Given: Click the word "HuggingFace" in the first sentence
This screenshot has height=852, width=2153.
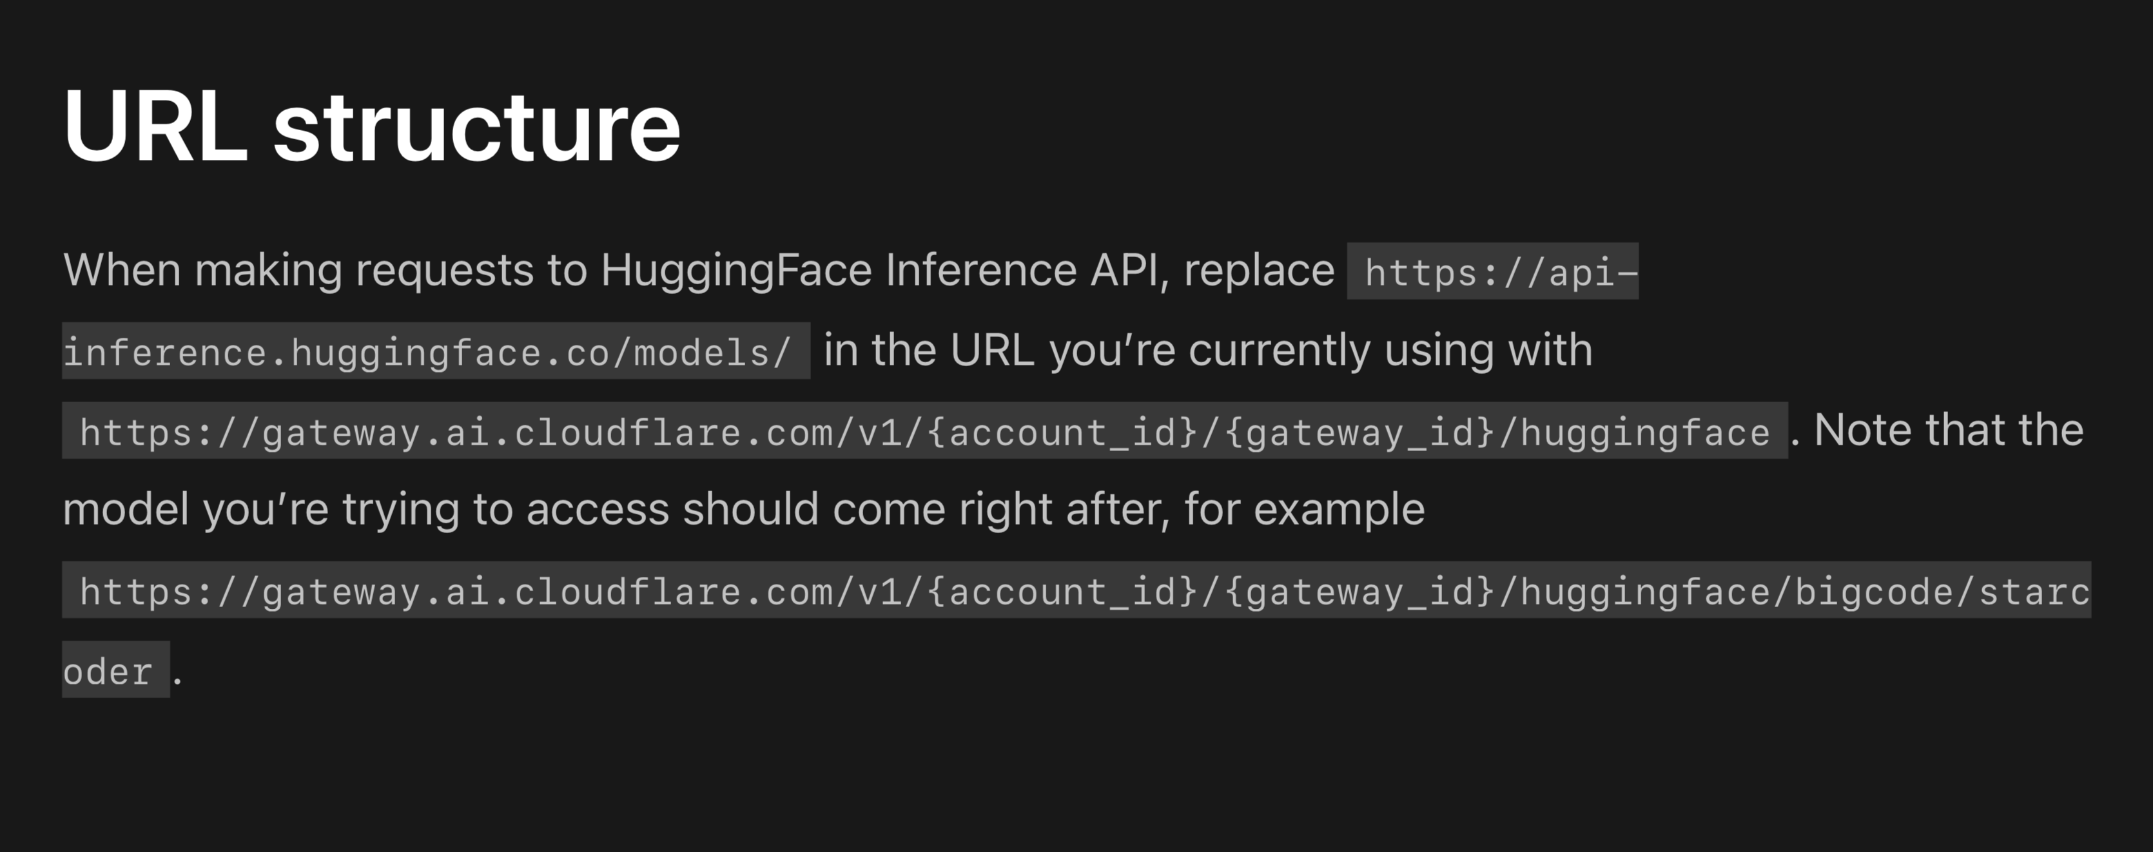Looking at the screenshot, I should tap(736, 271).
